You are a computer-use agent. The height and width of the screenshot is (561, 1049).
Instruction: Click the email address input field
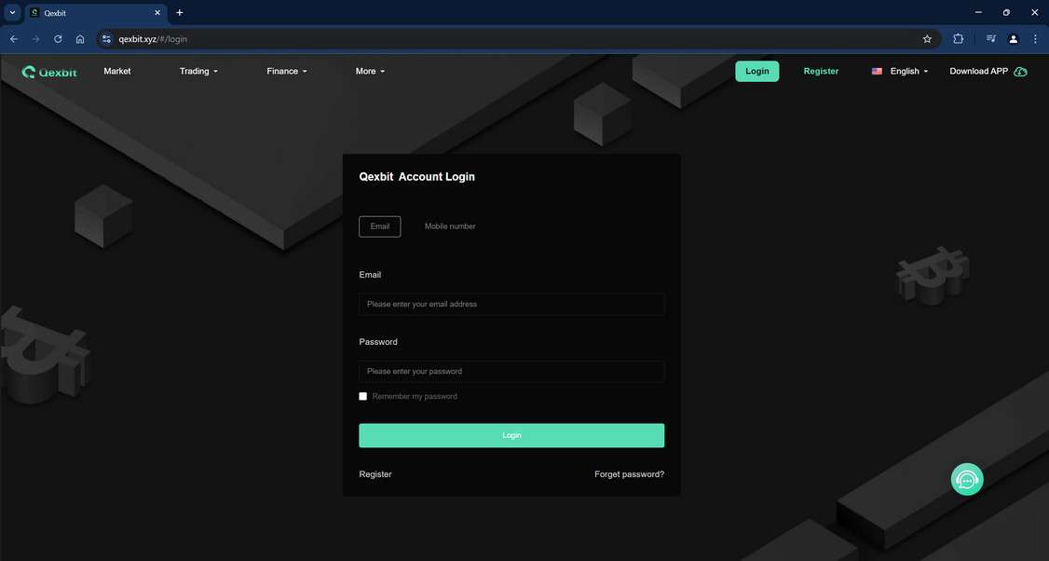point(511,304)
